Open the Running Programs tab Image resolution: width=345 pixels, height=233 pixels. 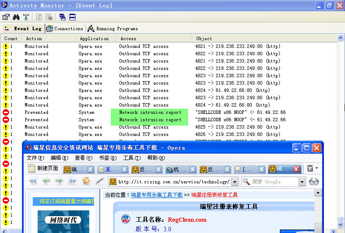(x=113, y=28)
